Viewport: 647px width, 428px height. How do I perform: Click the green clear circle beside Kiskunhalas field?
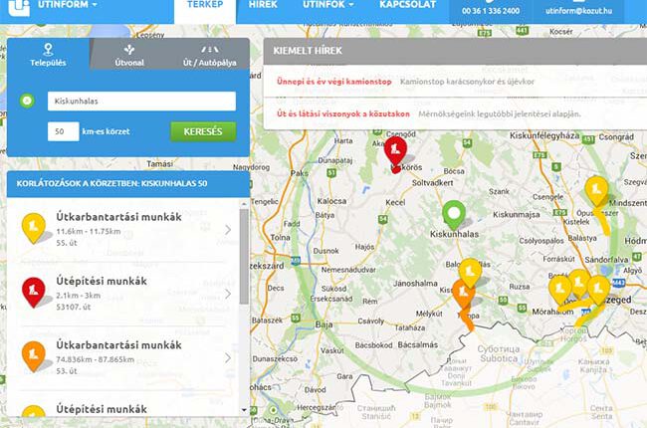[27, 101]
